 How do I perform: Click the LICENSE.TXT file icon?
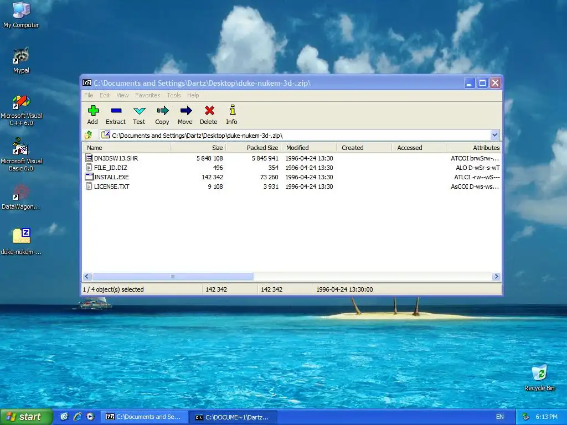coord(89,186)
